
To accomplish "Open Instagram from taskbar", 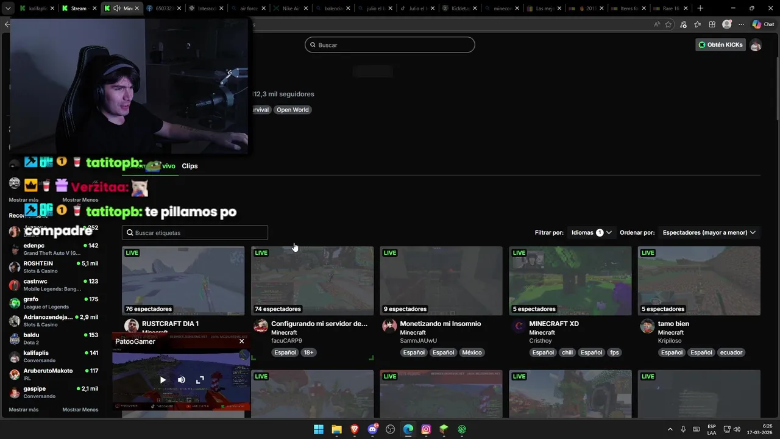I will pyautogui.click(x=426, y=429).
